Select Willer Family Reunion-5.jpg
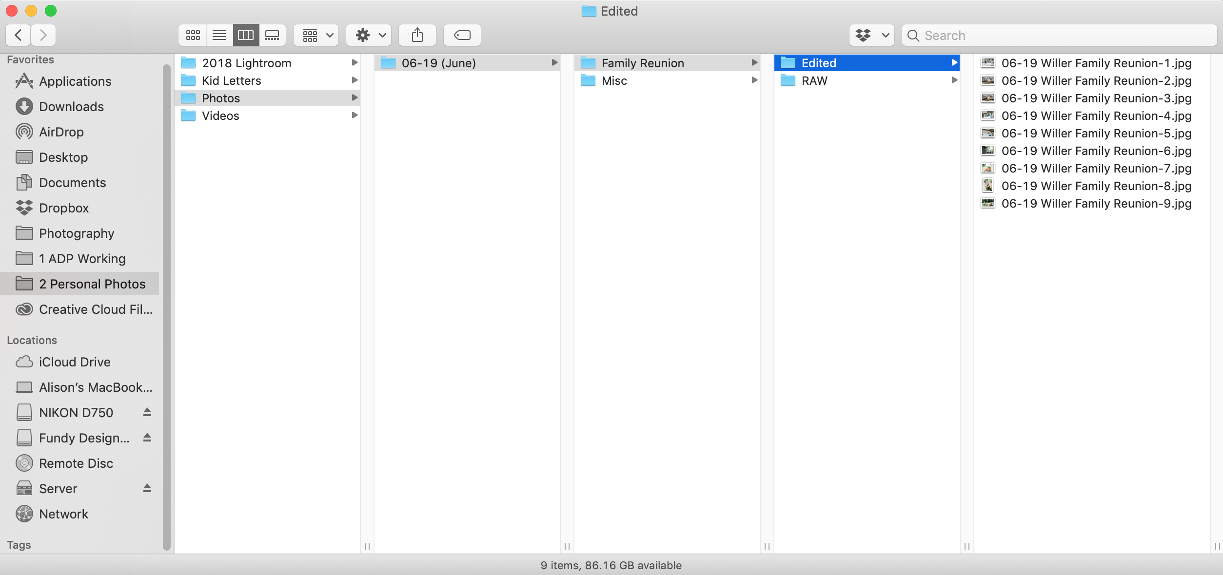 pyautogui.click(x=1092, y=133)
